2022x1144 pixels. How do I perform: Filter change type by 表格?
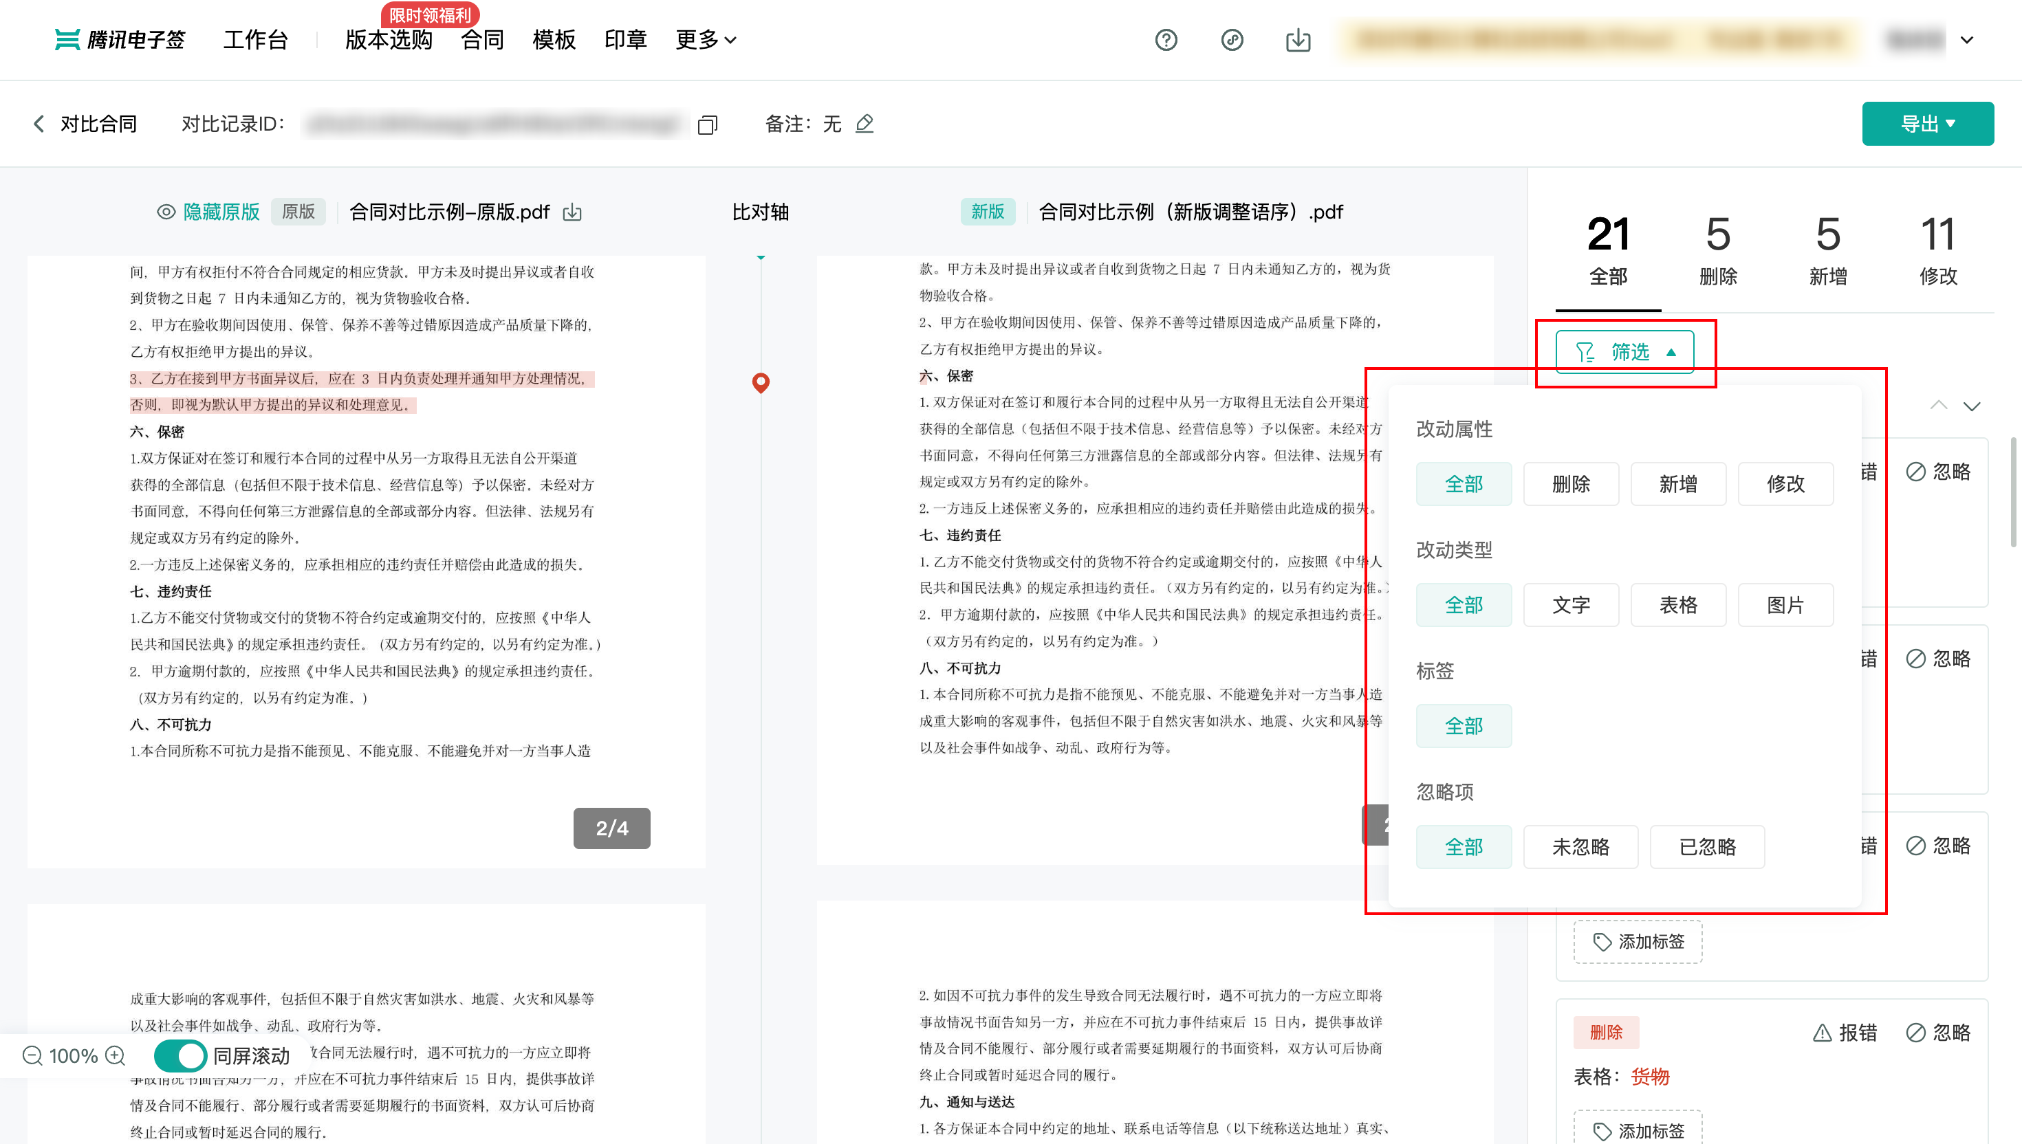click(1678, 604)
